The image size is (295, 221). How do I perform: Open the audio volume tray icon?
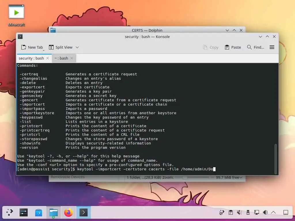point(265,213)
